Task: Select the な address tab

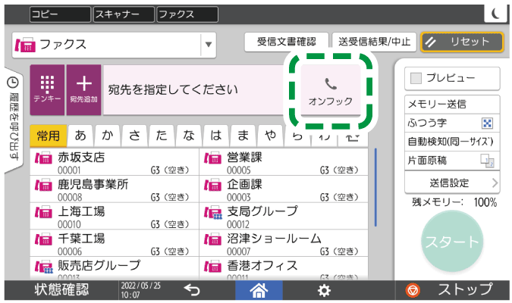Action: point(189,136)
